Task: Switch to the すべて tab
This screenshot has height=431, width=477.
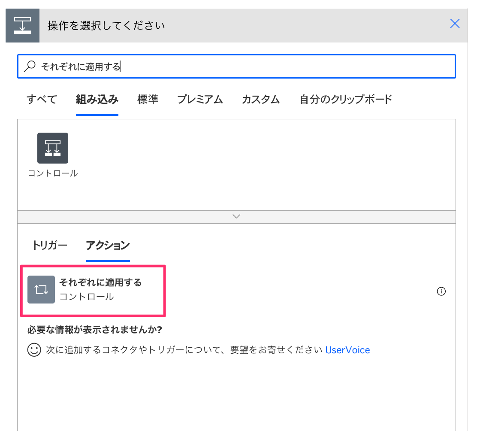Action: point(42,99)
